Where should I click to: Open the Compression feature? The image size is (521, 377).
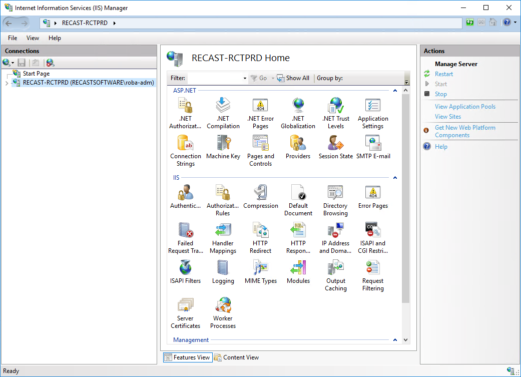[x=260, y=197]
